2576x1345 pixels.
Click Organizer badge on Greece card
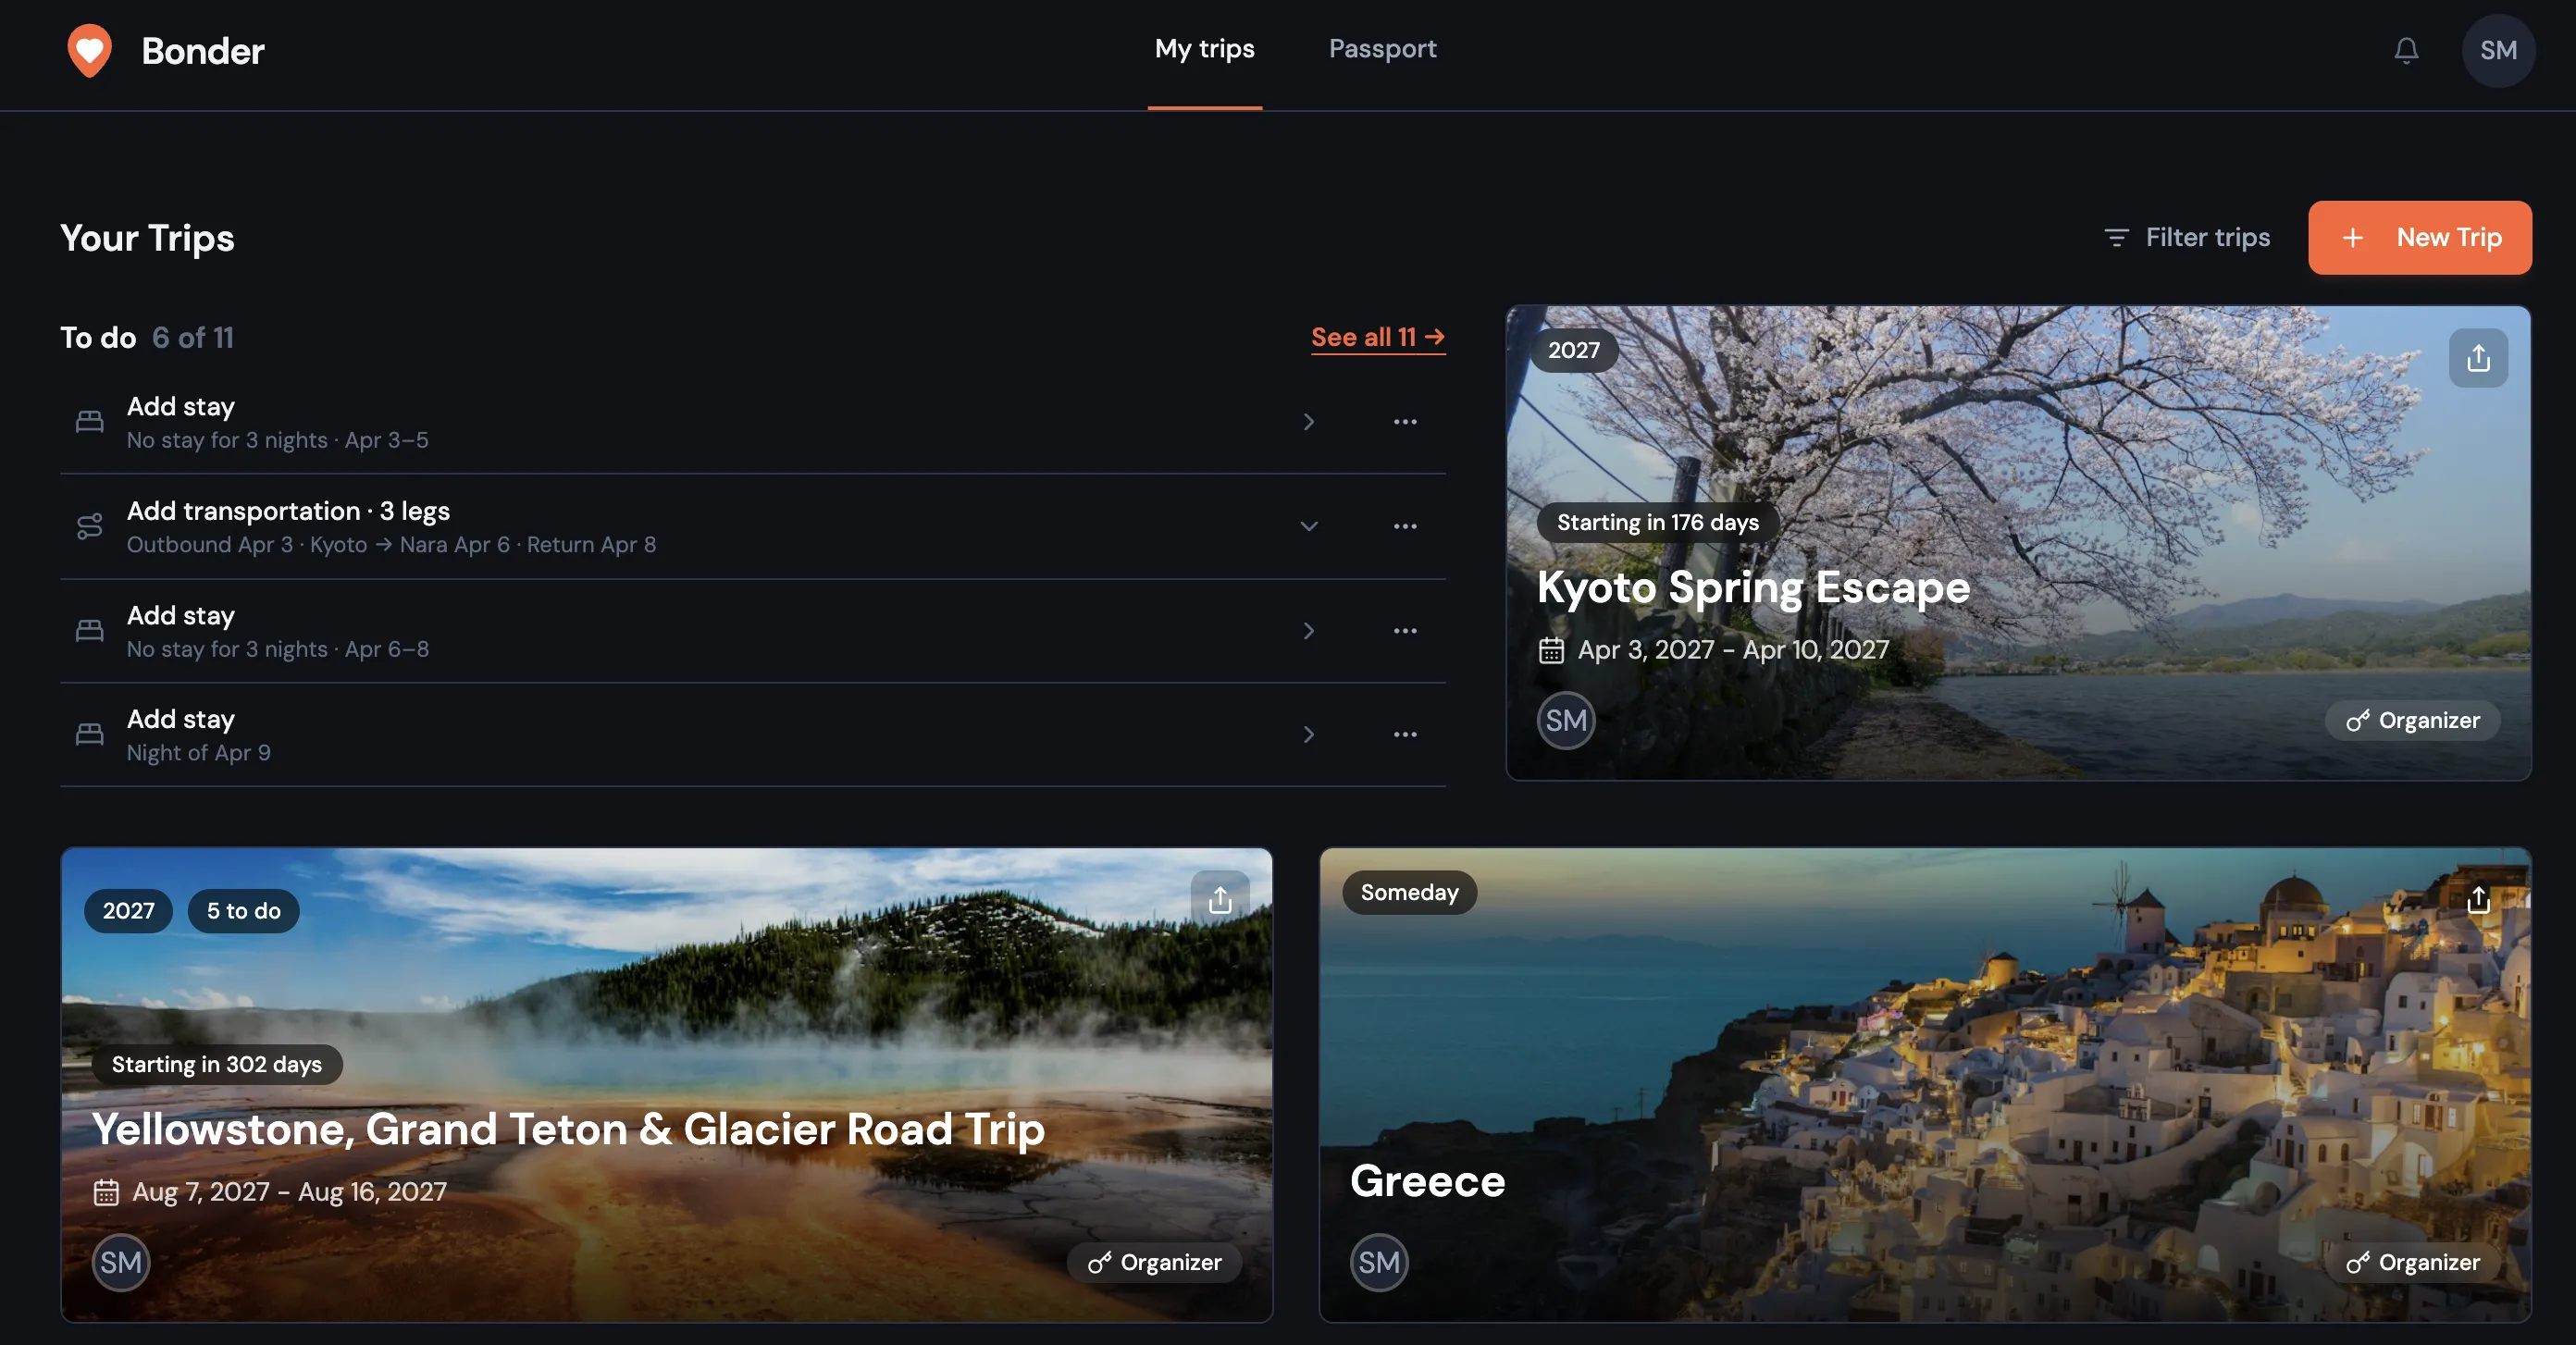(2412, 1262)
